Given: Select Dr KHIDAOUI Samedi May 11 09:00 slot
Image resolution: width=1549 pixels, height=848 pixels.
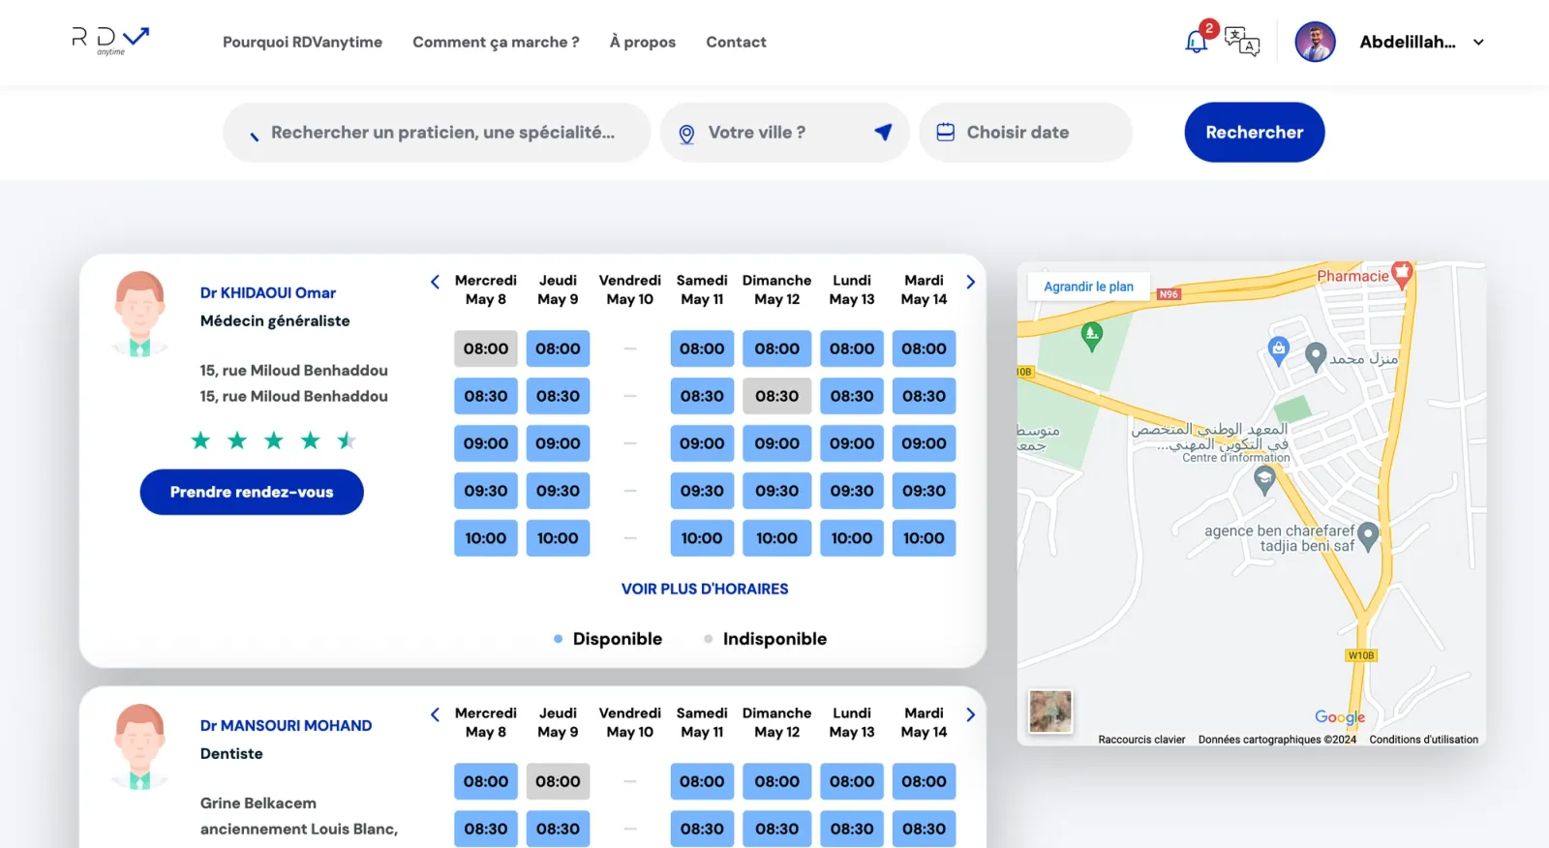Looking at the screenshot, I should (x=702, y=443).
